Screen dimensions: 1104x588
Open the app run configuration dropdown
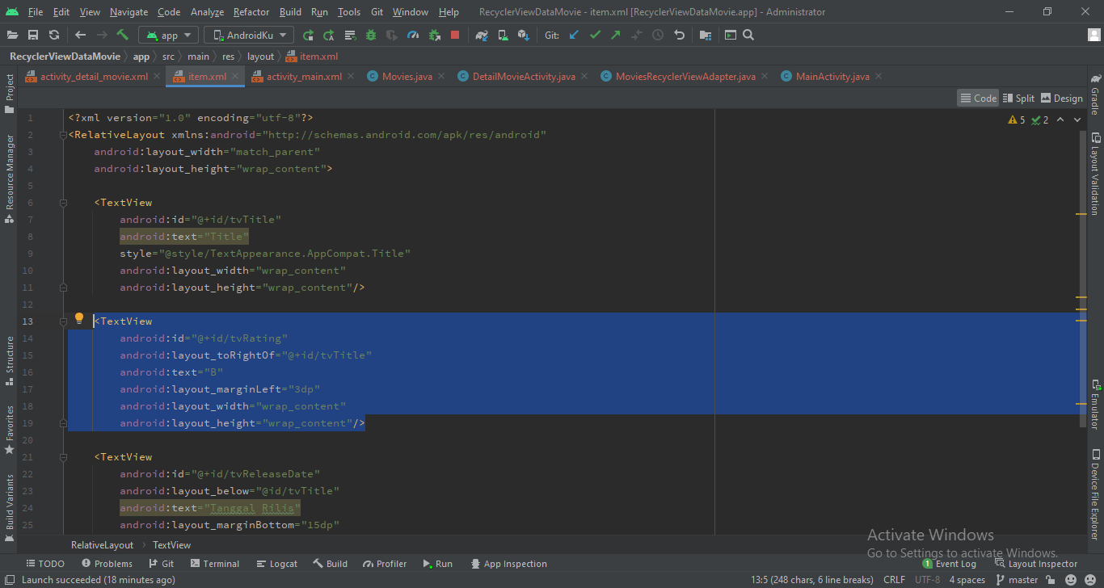(x=168, y=35)
